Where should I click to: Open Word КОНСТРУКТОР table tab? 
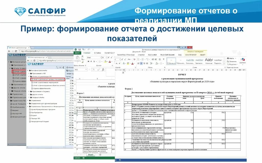tap(191, 55)
